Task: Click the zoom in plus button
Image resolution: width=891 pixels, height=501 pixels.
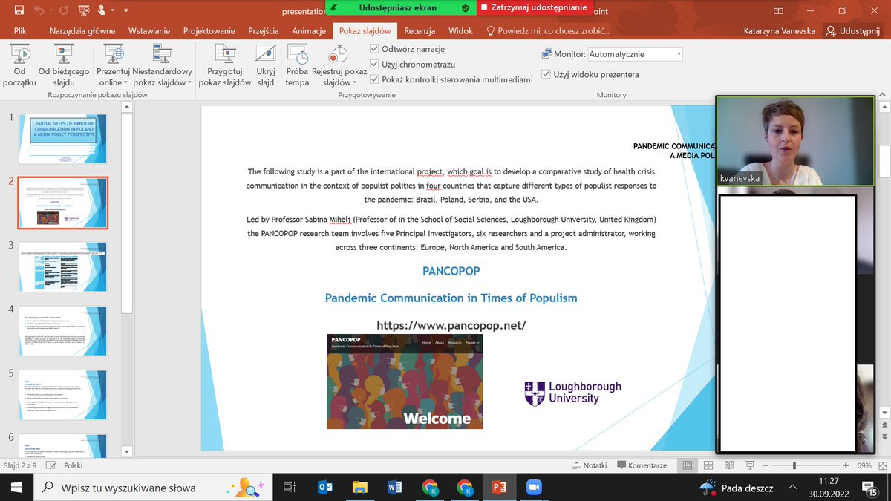Action: pyautogui.click(x=846, y=465)
